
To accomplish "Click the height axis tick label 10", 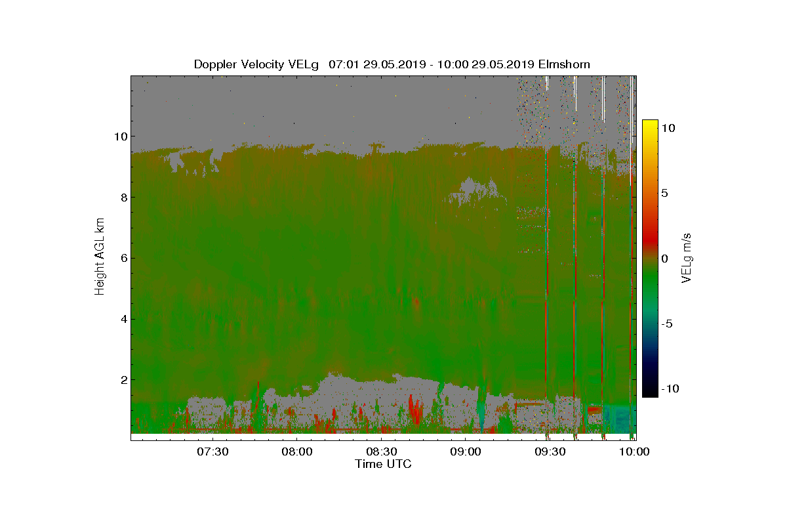I will click(119, 136).
